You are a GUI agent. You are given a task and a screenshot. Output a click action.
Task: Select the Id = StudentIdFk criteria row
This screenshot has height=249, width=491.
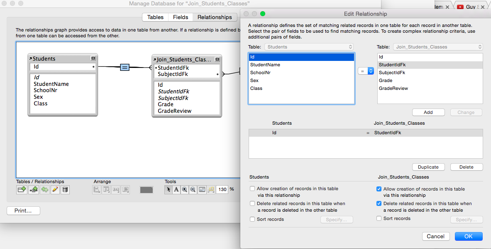(x=366, y=133)
